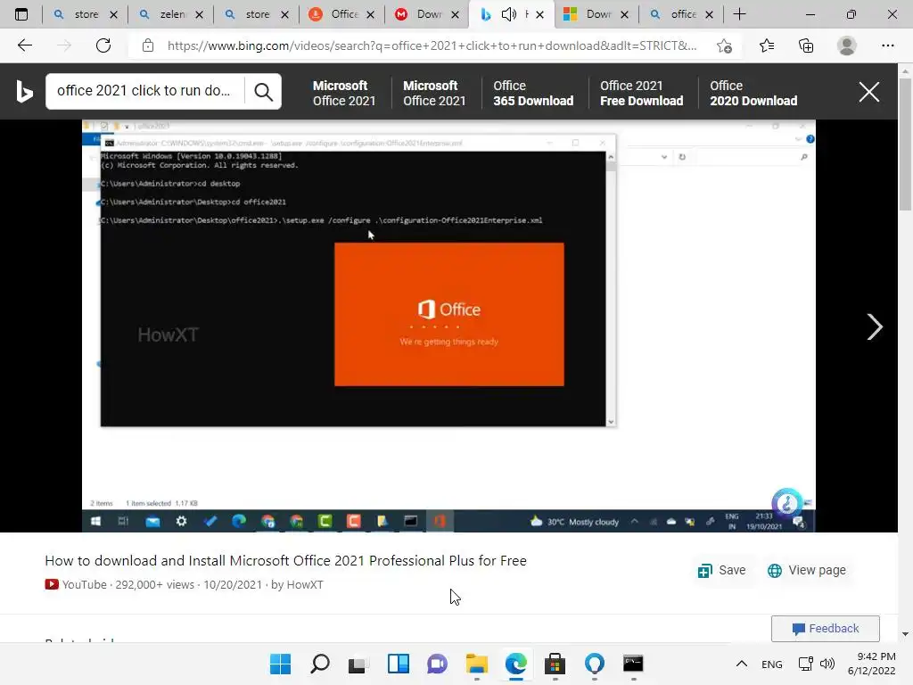Select second Microsoft Office 2021 suggestion
The image size is (913, 685).
click(434, 93)
